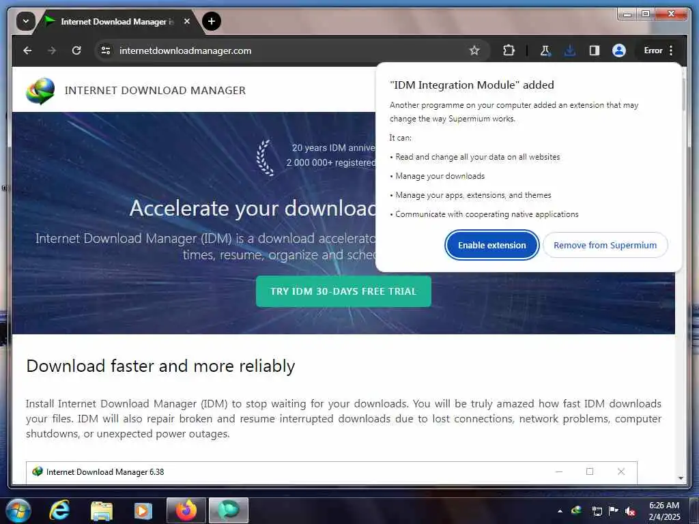699x524 pixels.
Task: Click the '"IDM Integration Module" added' popup title
Action: pyautogui.click(x=472, y=85)
